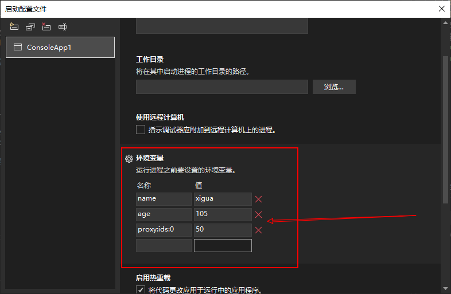Edit the variable name field 'age'

164,214
